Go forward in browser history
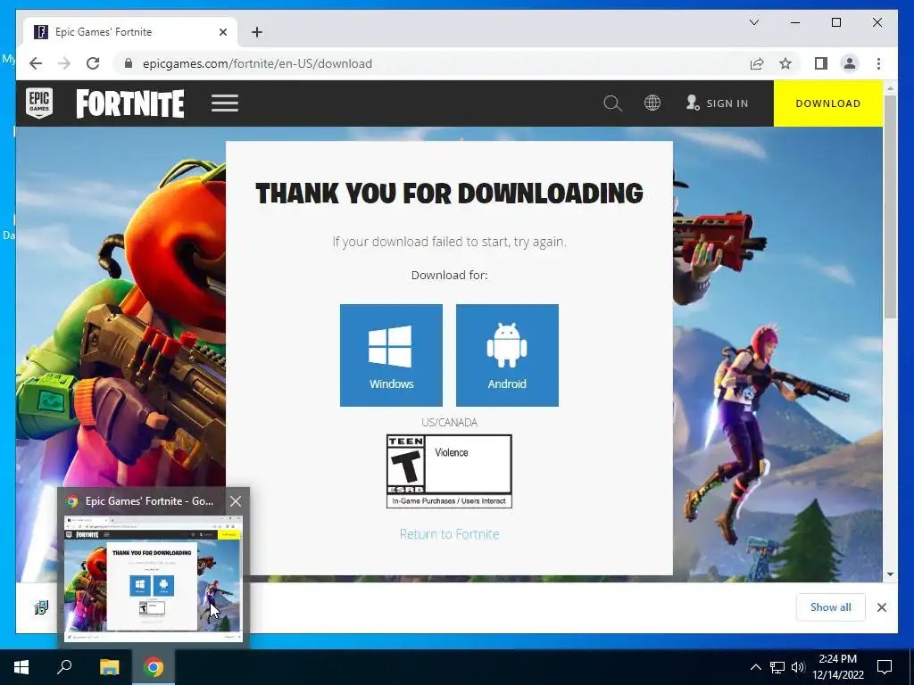The height and width of the screenshot is (685, 914). 64,63
